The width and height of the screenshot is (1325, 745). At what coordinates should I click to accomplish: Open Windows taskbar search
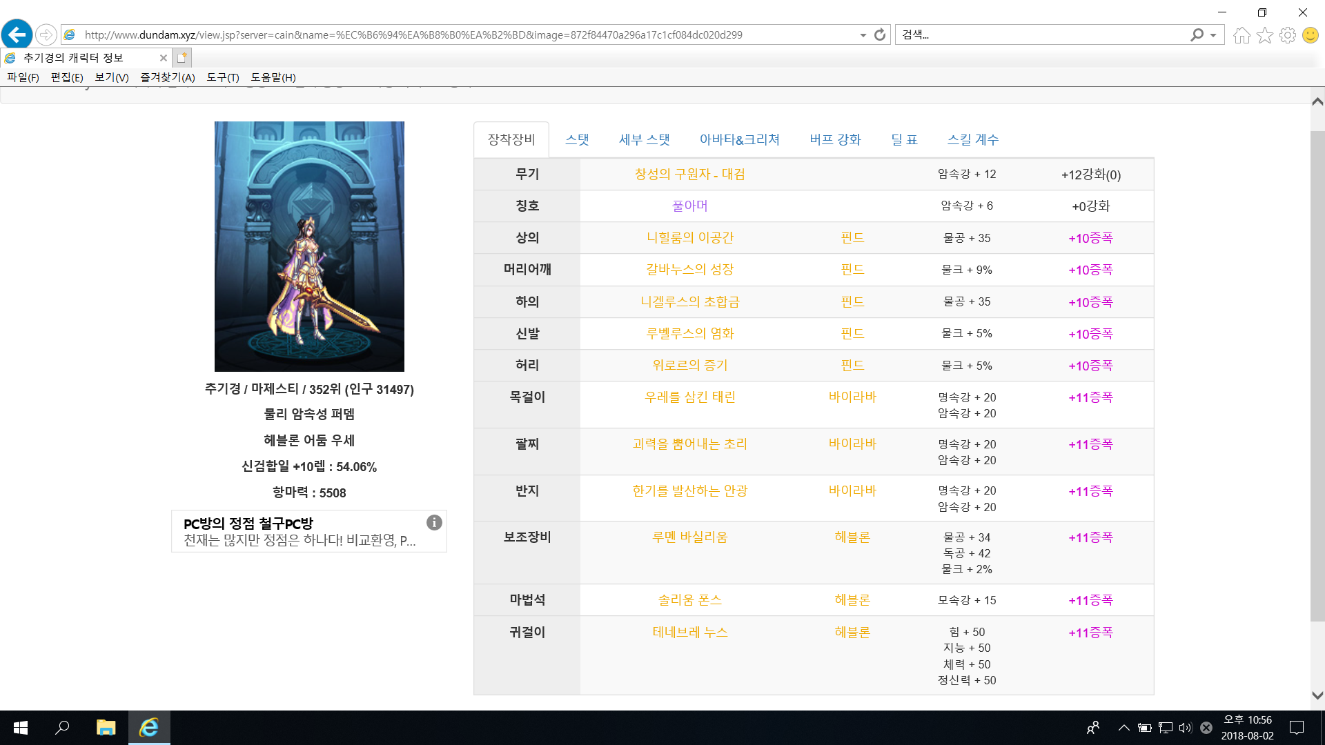click(x=62, y=728)
